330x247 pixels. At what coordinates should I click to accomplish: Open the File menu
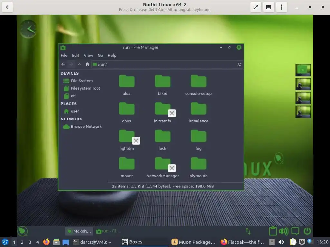(x=64, y=55)
